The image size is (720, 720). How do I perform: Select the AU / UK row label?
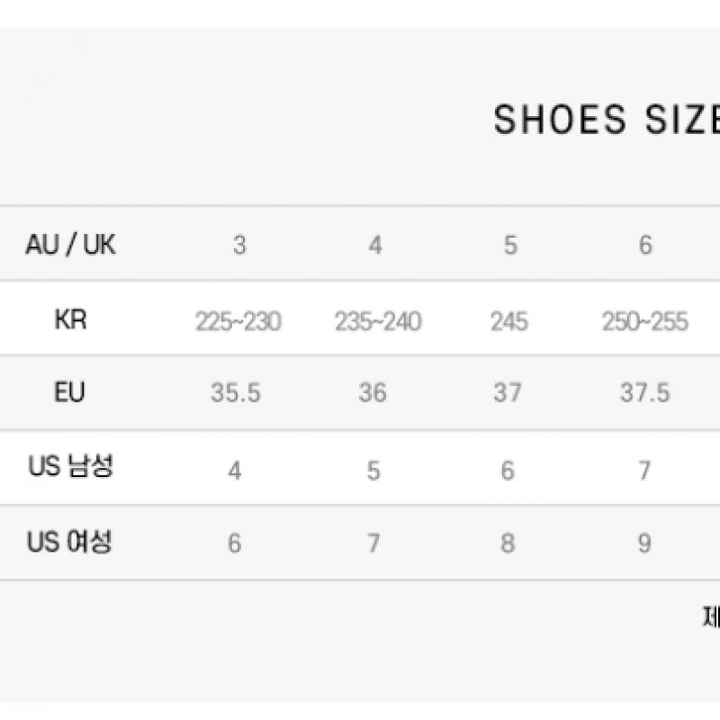coord(70,245)
